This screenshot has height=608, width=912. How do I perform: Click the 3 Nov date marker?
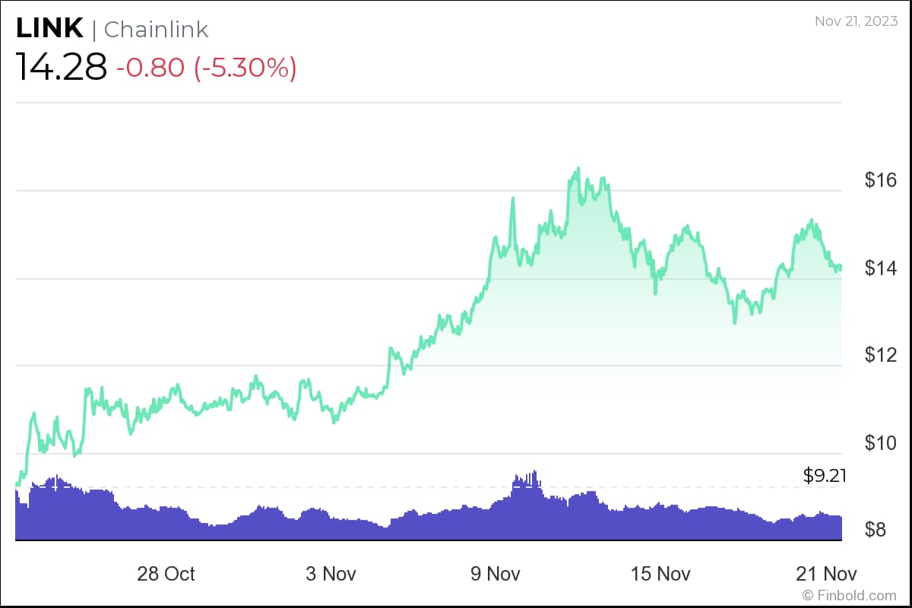[331, 574]
